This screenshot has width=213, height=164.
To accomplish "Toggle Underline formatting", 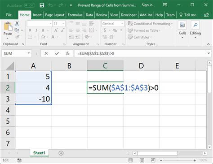I will click(43, 30).
